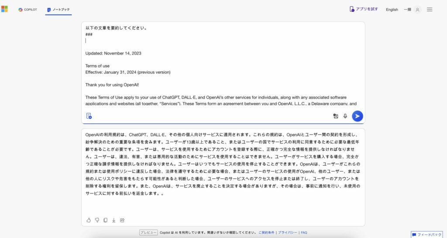Click the アプリを試す link
Viewport: 447px width, 238px height.
coord(364,9)
